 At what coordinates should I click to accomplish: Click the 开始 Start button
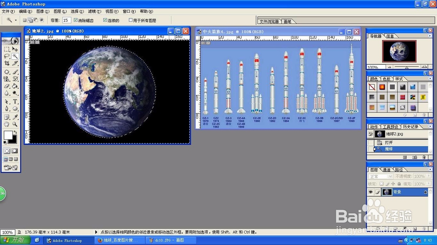click(x=14, y=240)
